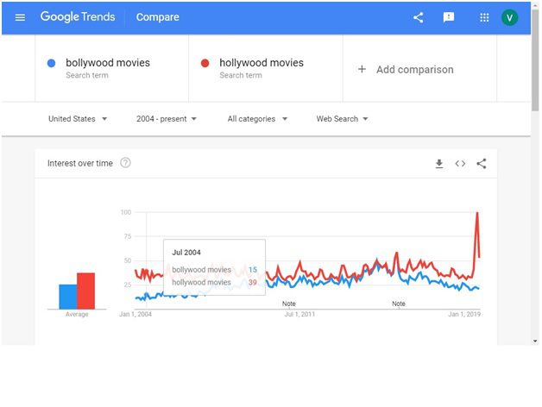Click the Google Trends logo
The image size is (542, 407).
click(78, 16)
